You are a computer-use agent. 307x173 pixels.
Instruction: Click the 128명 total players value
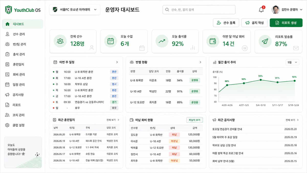click(x=77, y=44)
